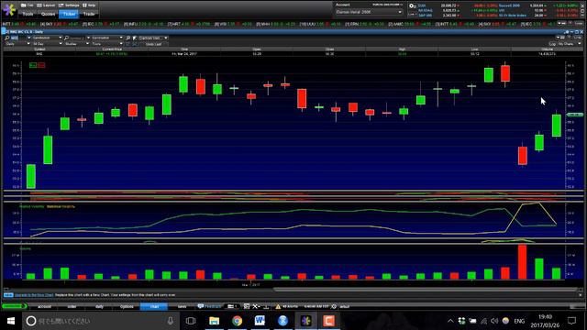Select the chart bottom tab
Viewport: 587px width, 330px height.
tap(154, 306)
